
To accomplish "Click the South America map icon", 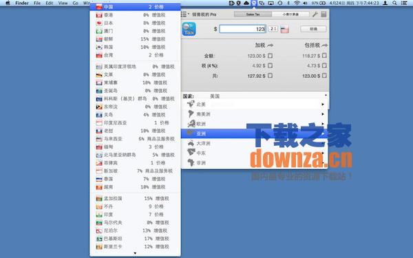I will point(191,114).
